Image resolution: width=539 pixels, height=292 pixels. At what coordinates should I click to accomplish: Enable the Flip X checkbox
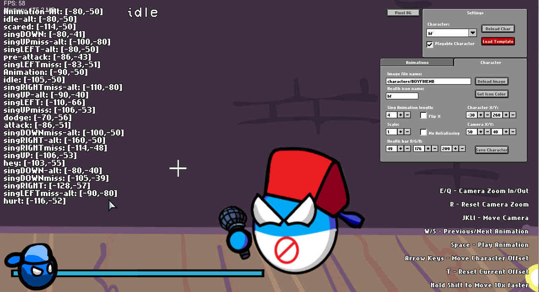pos(423,115)
